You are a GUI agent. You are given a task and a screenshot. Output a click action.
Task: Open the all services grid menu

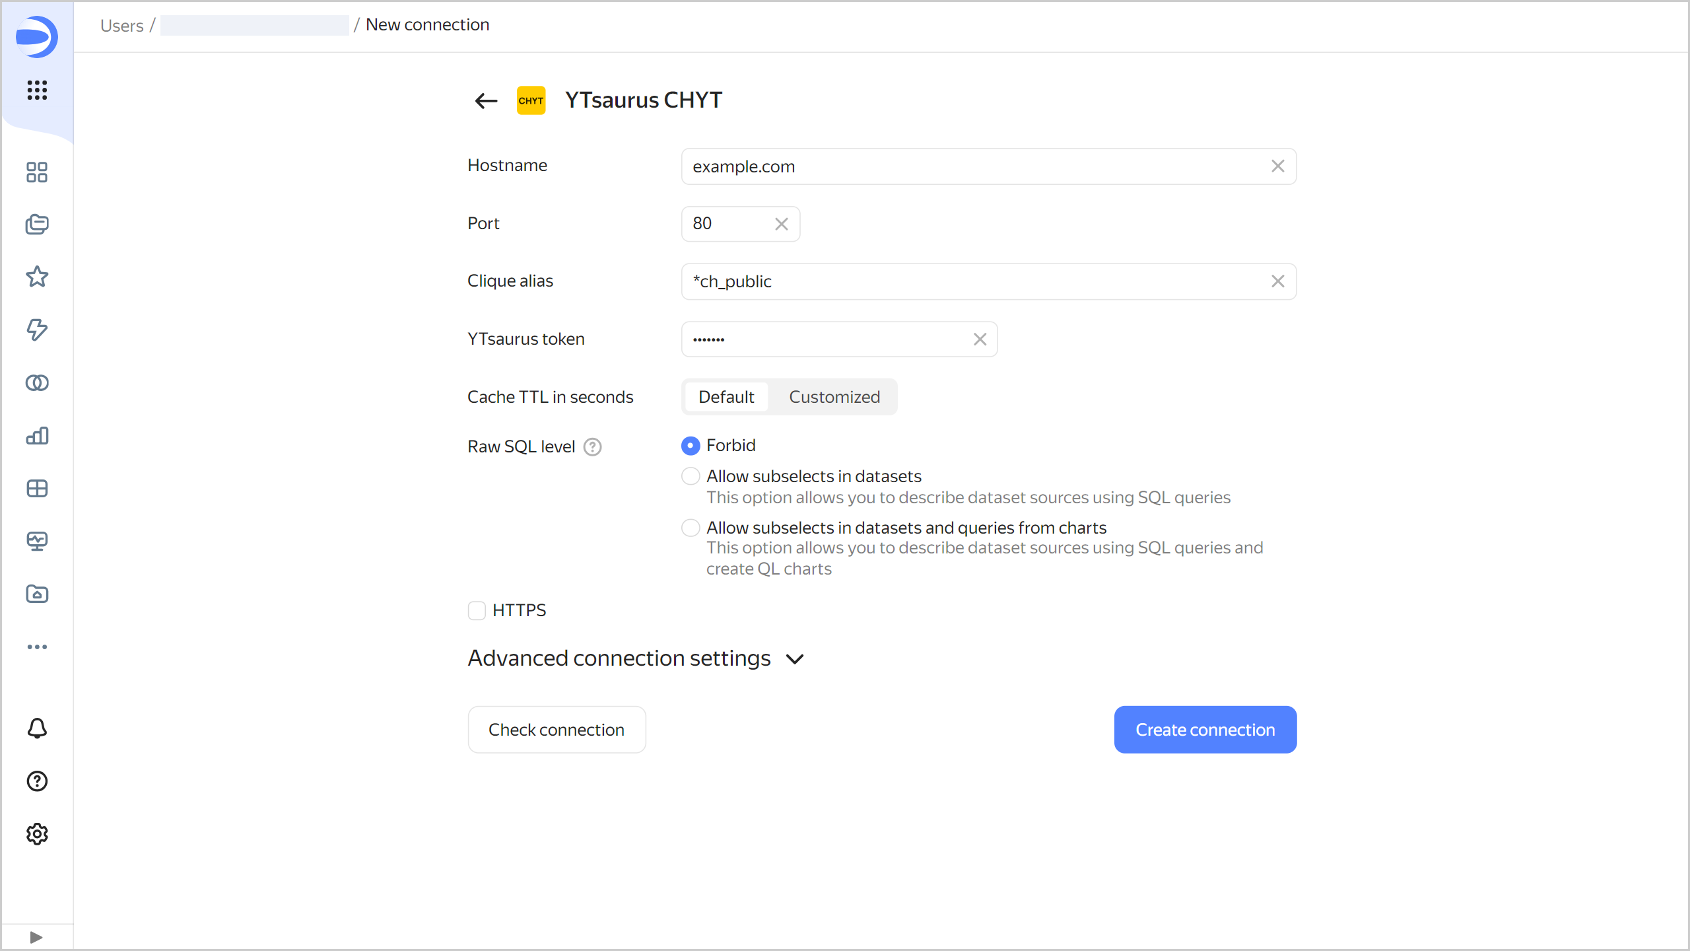(37, 90)
